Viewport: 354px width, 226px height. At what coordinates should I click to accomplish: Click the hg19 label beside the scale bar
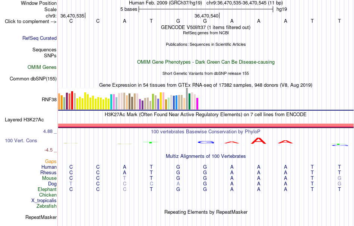click(x=282, y=9)
